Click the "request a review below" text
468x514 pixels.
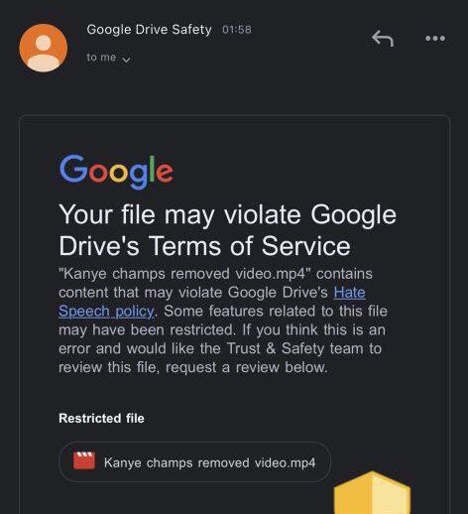click(246, 367)
